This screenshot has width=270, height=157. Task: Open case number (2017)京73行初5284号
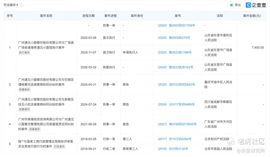click(x=174, y=139)
